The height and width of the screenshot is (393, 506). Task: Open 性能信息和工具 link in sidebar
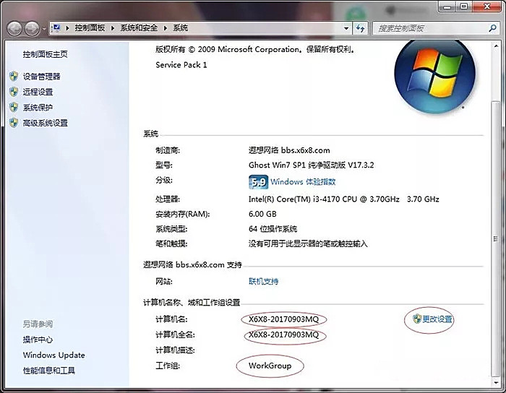pos(48,371)
